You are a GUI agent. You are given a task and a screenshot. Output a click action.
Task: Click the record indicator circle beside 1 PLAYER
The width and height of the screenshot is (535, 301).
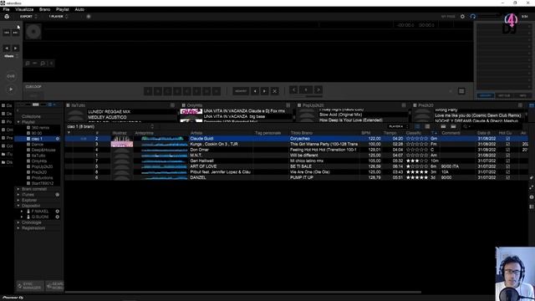point(89,17)
